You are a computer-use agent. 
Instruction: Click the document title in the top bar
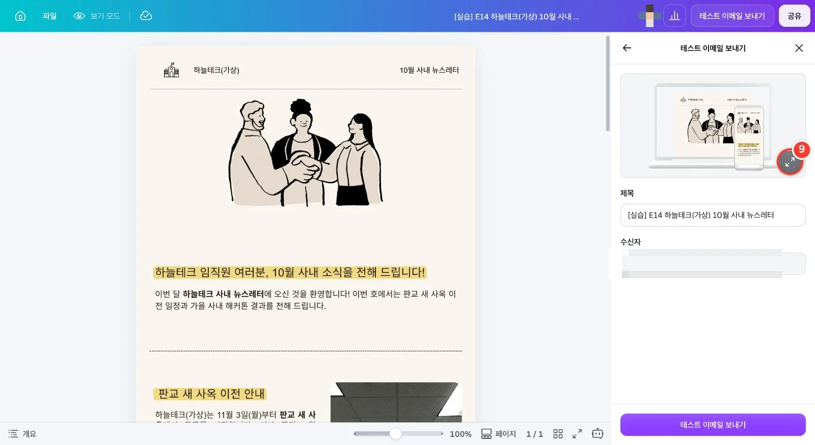click(517, 16)
